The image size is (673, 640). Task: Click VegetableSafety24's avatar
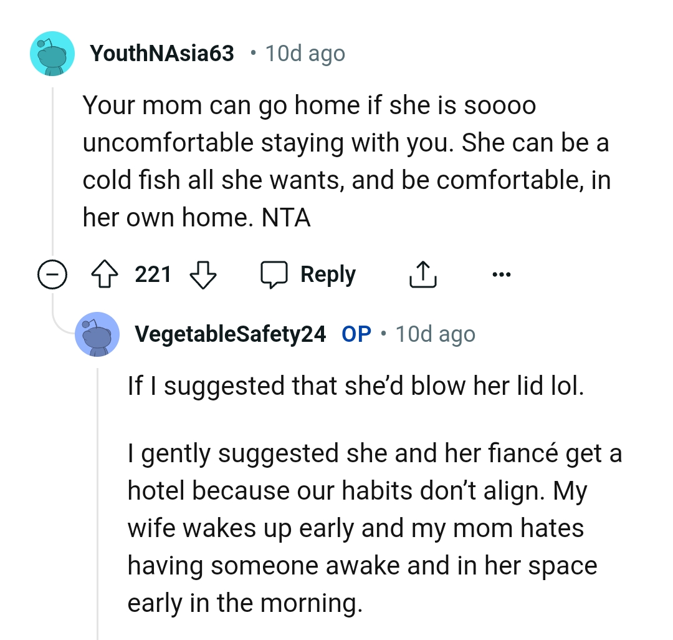tap(97, 334)
